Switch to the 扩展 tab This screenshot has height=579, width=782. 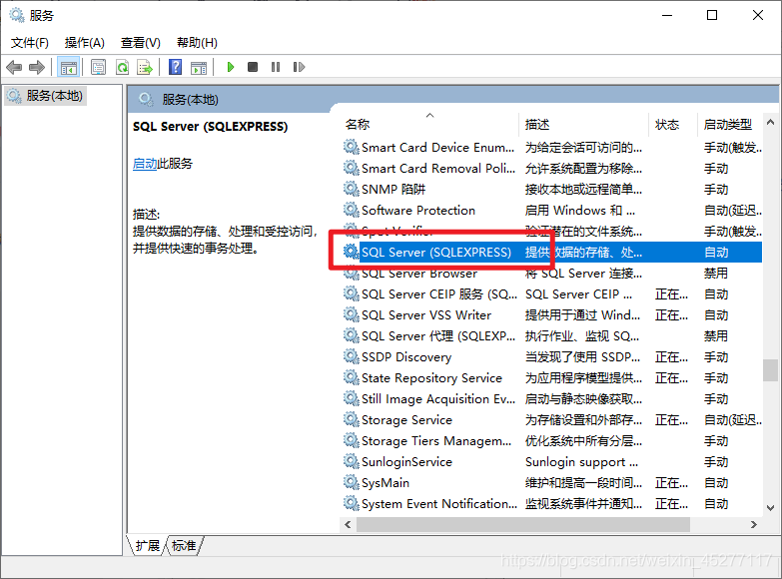[148, 546]
